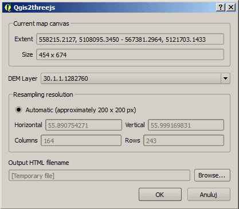The image size is (239, 209).
Task: Click the 'Extent' label
Action: [23, 39]
